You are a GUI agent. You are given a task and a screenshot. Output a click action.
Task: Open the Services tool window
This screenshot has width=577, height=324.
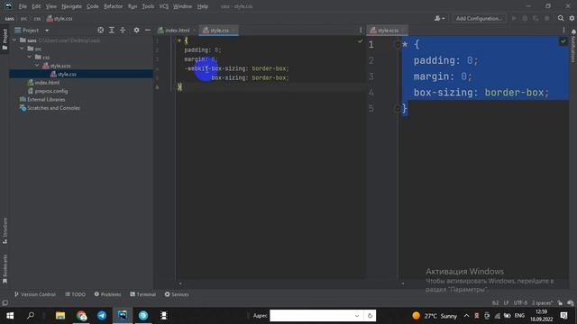coord(177,294)
